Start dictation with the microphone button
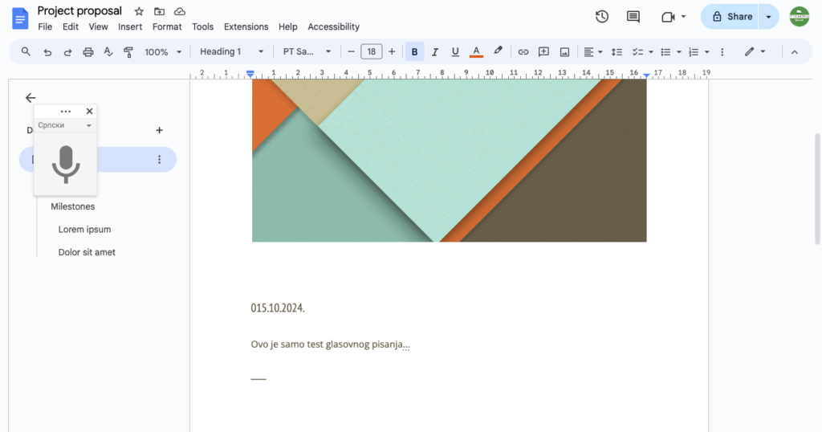This screenshot has height=432, width=822. 66,164
